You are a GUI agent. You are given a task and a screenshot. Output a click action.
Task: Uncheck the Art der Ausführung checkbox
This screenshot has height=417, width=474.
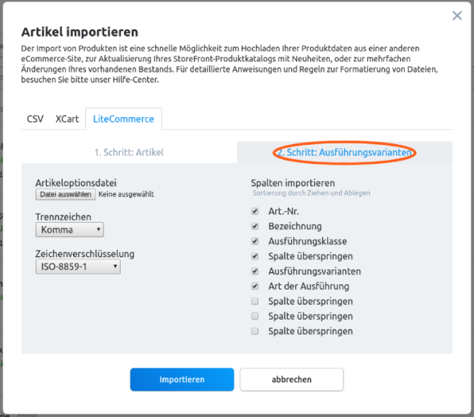[x=255, y=286]
